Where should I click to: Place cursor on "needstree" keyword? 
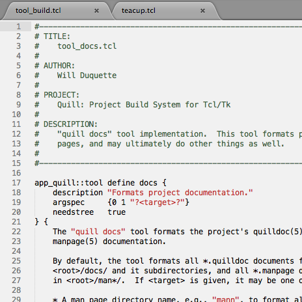(74, 212)
